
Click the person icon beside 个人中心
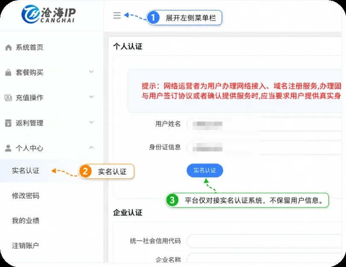point(8,148)
